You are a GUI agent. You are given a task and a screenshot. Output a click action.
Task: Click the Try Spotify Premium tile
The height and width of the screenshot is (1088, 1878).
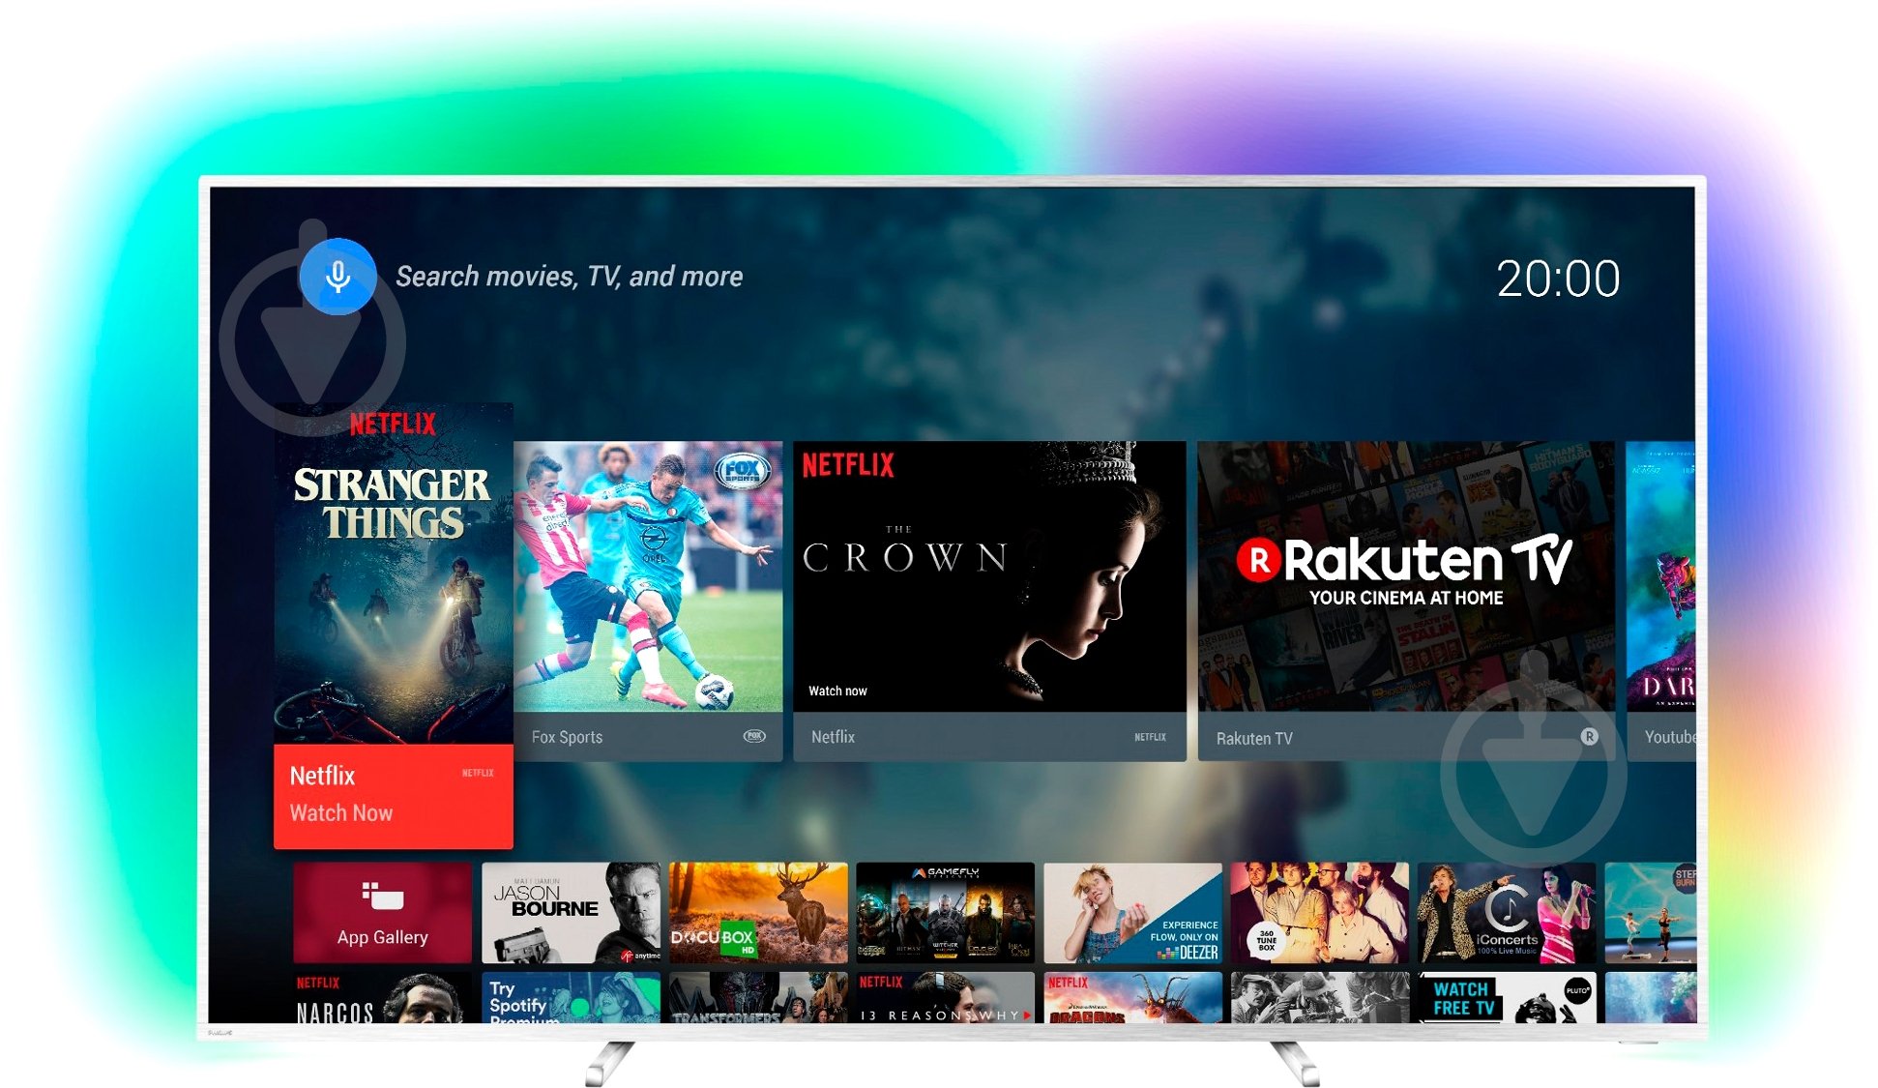click(x=571, y=999)
